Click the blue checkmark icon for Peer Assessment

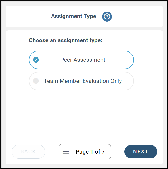(x=36, y=60)
